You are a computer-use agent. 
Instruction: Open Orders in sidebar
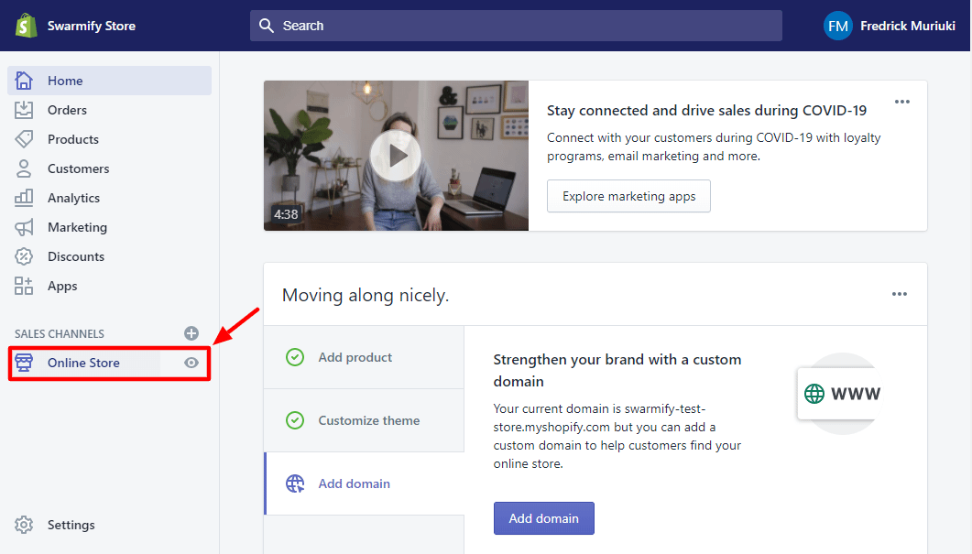pyautogui.click(x=110, y=110)
